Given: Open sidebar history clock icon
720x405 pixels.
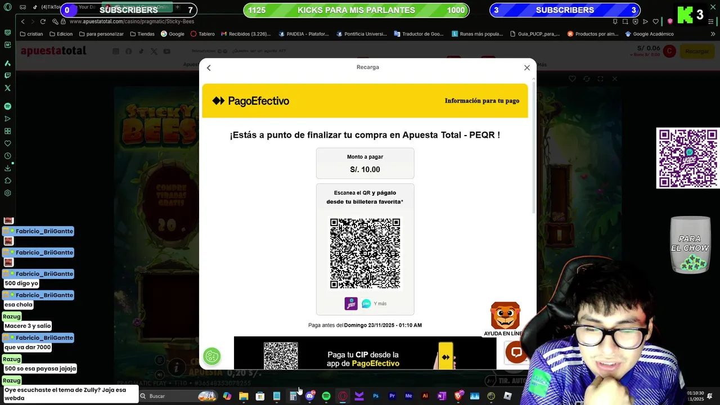Looking at the screenshot, I should (x=7, y=156).
